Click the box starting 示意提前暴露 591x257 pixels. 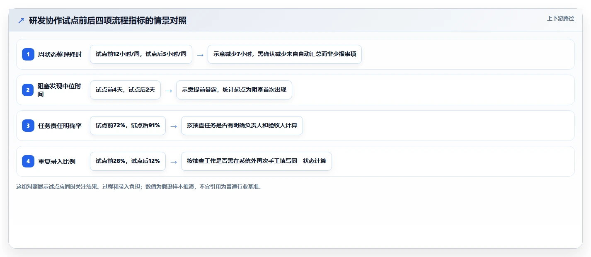[x=234, y=90]
